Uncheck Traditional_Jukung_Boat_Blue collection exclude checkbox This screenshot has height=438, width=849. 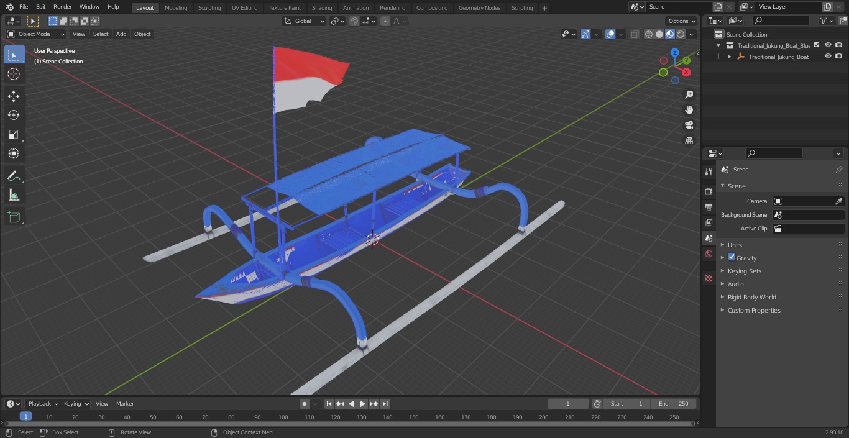817,45
